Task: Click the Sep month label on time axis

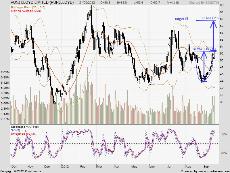Action: (206, 167)
